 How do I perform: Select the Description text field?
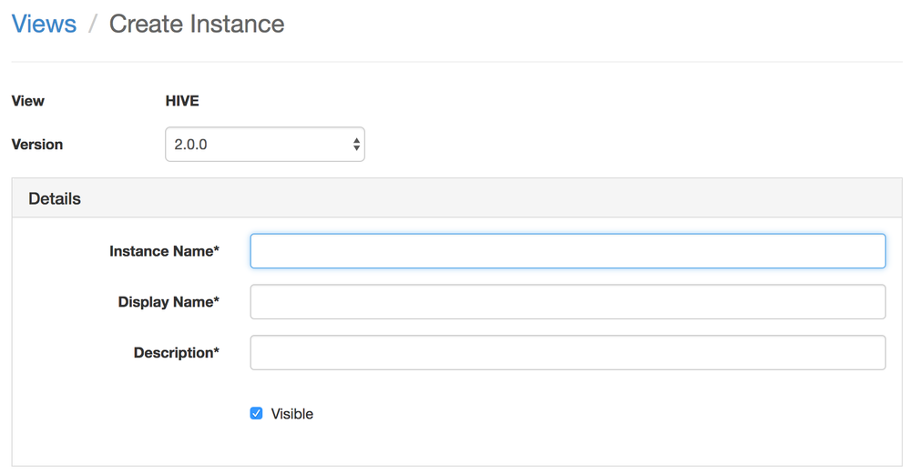point(567,353)
